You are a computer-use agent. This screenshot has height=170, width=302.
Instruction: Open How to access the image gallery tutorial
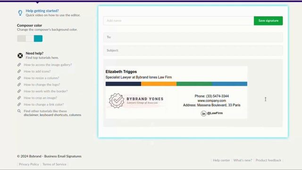click(48, 65)
